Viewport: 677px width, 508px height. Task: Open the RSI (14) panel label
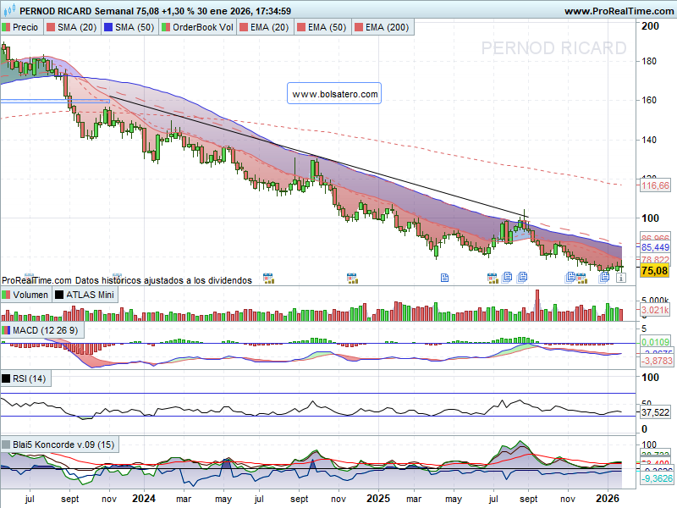[26, 378]
